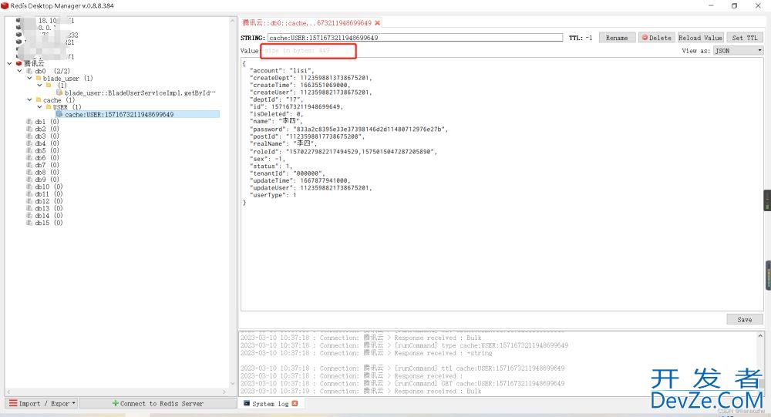Click the Delete key button
Screen dimensions: 771x417
[x=656, y=37]
